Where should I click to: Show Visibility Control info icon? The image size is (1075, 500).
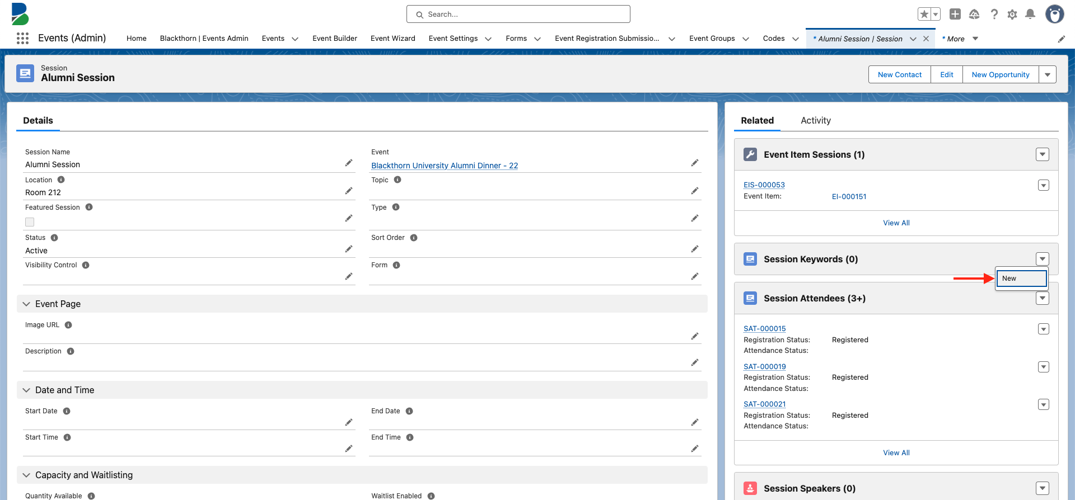[86, 265]
